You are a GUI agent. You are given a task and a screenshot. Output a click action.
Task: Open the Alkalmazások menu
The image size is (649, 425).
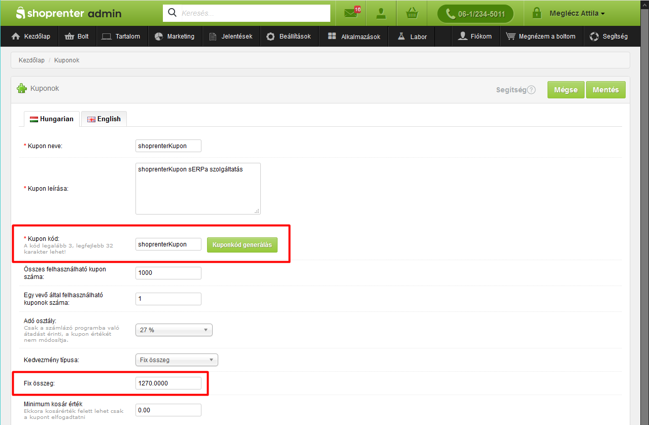click(x=354, y=36)
